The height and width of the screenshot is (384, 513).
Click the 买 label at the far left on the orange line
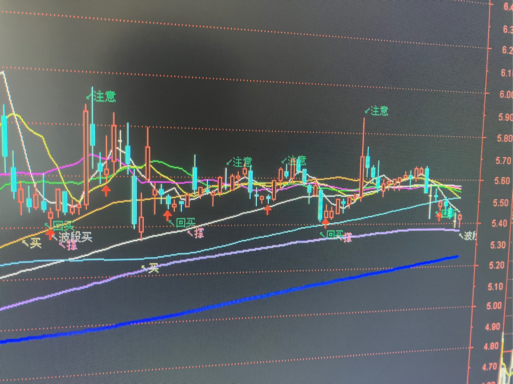[36, 243]
